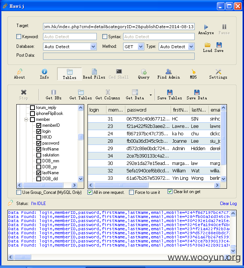Open the Type dropdown
The height and width of the screenshot is (268, 244).
[191, 46]
